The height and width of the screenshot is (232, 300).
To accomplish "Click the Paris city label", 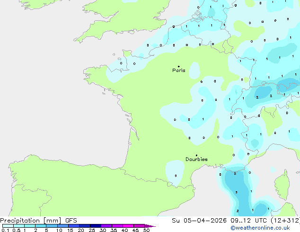I will point(179,71).
